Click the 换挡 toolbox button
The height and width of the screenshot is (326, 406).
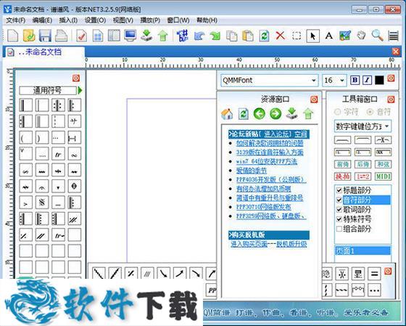pyautogui.click(x=342, y=176)
